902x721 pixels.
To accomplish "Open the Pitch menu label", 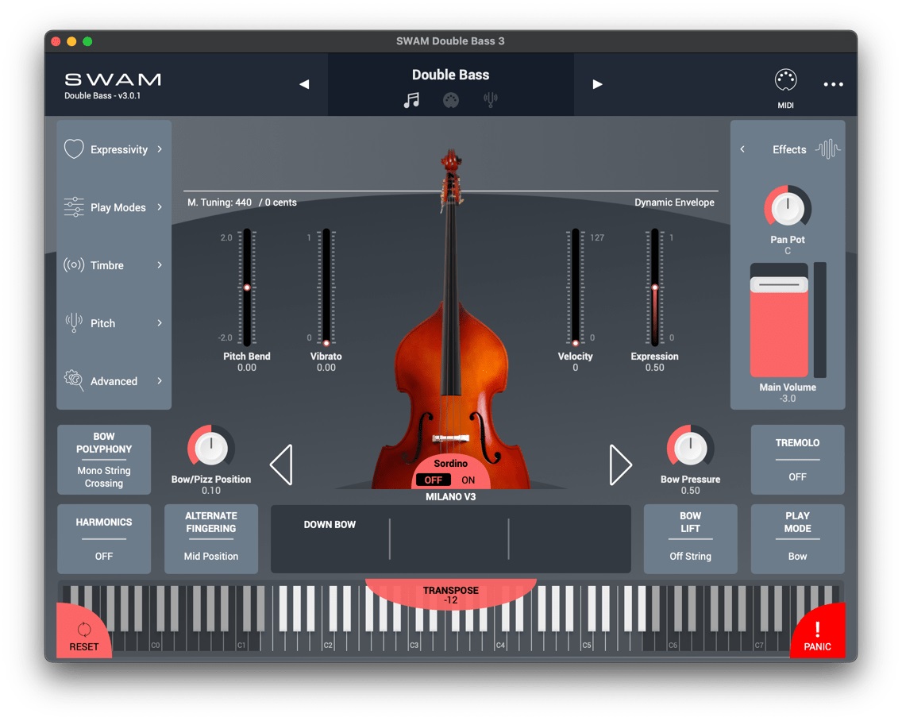I will (x=103, y=323).
